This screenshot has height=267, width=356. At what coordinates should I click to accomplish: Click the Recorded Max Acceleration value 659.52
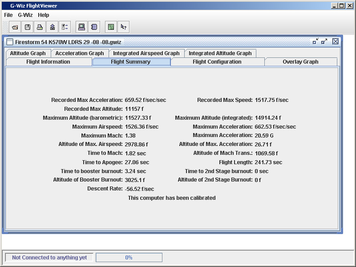pos(146,100)
